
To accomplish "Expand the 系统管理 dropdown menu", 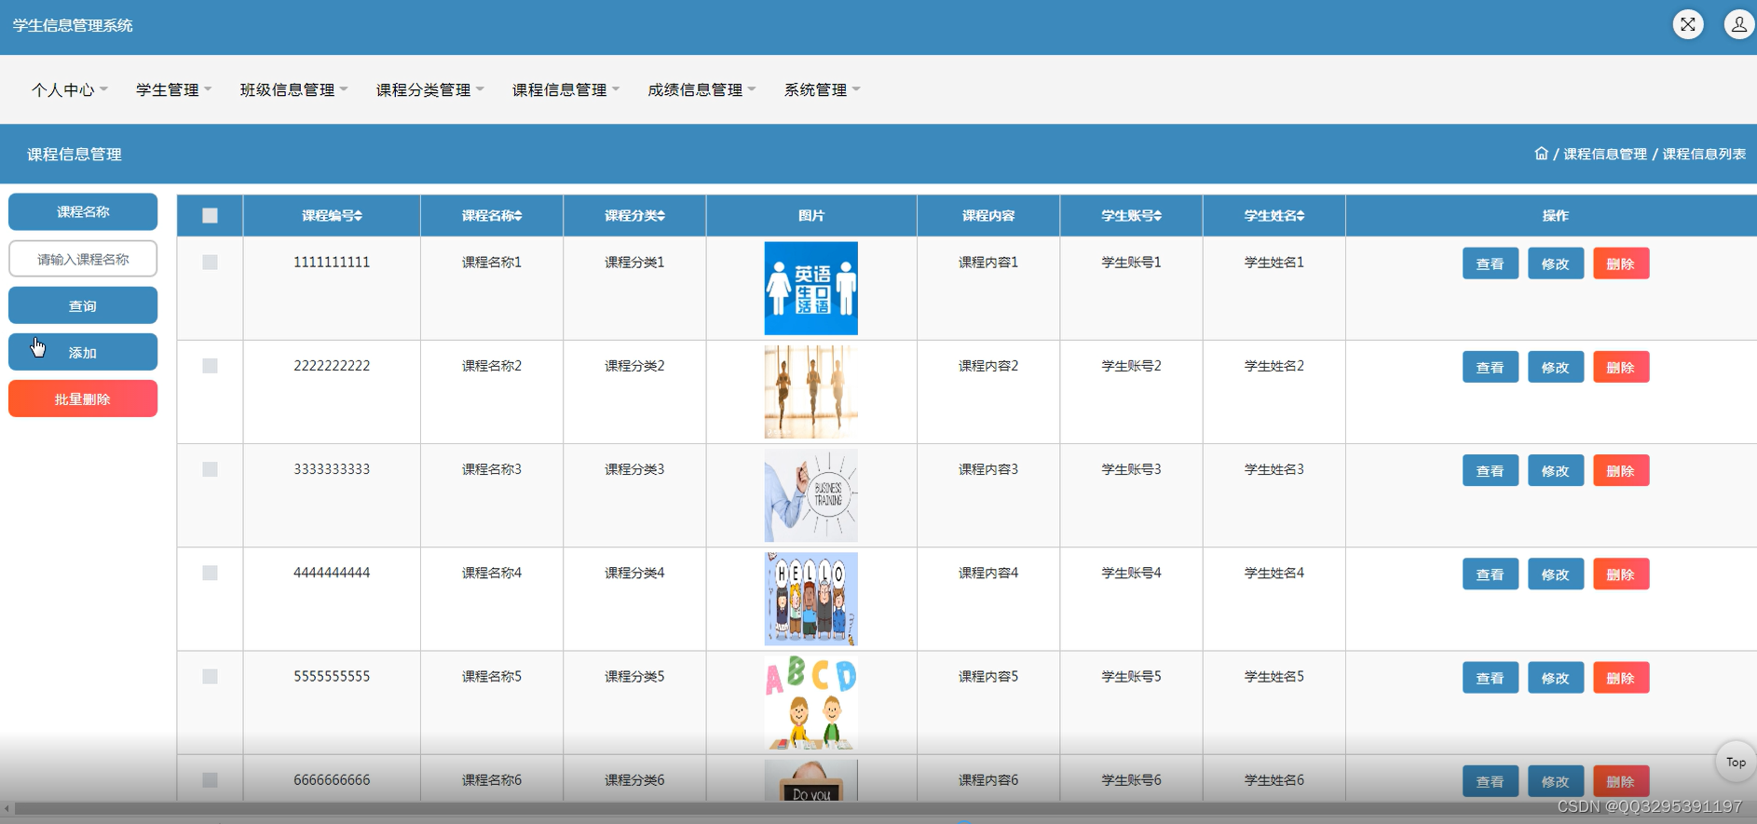I will 822,89.
